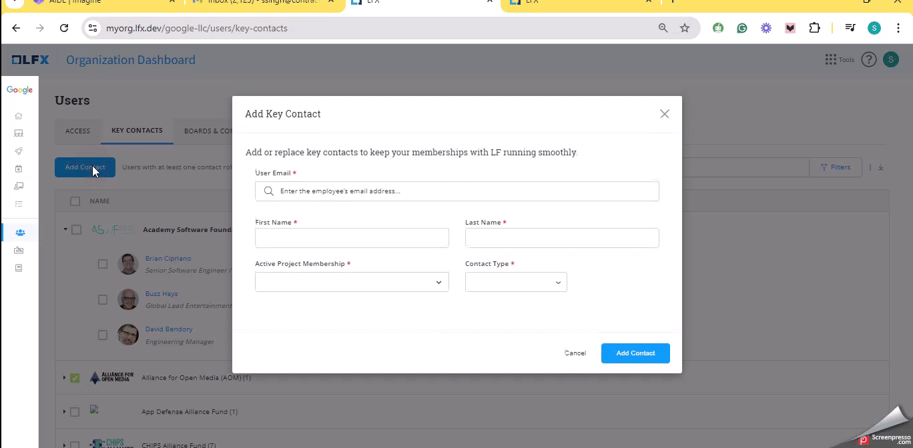Click the download icon beside Filters
Image resolution: width=913 pixels, height=448 pixels.
(x=881, y=167)
